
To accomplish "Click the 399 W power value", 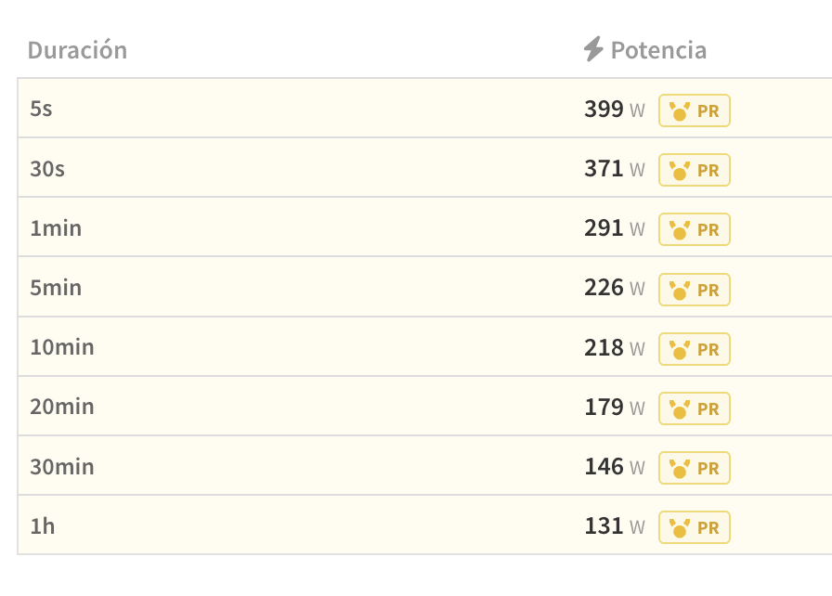I will click(x=604, y=110).
